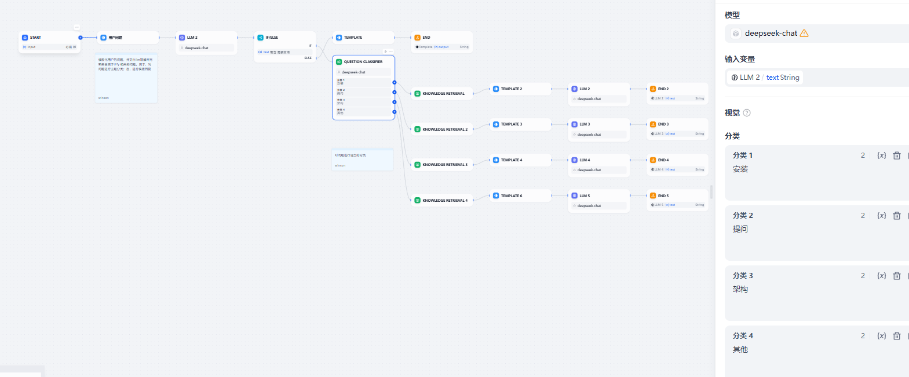Insert variable in 分类 1 via {x} icon
The height and width of the screenshot is (377, 909).
(x=882, y=156)
